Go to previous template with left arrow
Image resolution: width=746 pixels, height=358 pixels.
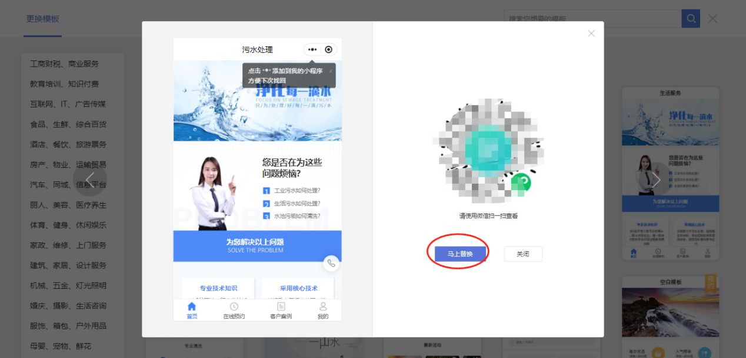click(90, 179)
